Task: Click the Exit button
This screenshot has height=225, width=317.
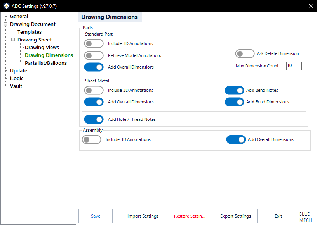Action: pos(278,216)
